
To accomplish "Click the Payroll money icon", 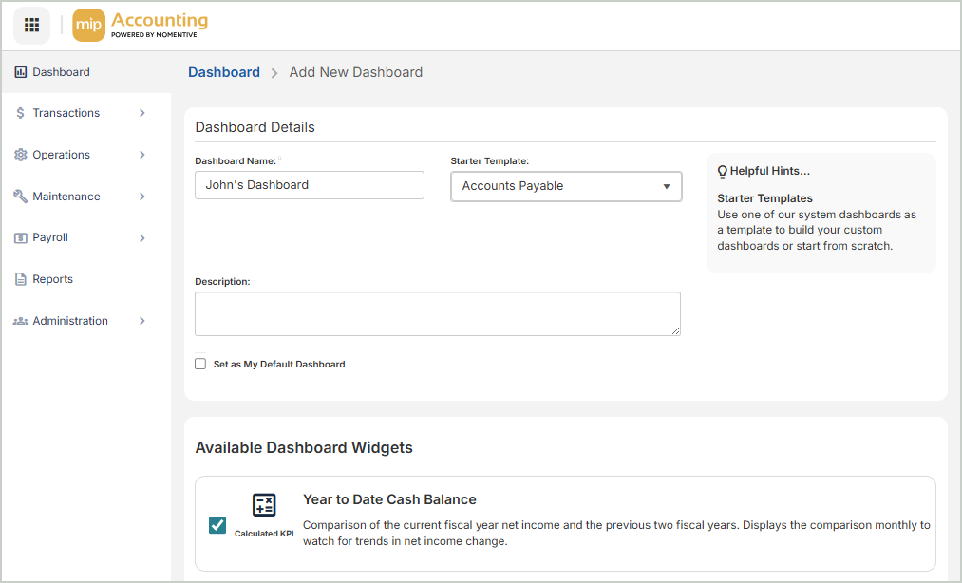I will click(x=21, y=238).
